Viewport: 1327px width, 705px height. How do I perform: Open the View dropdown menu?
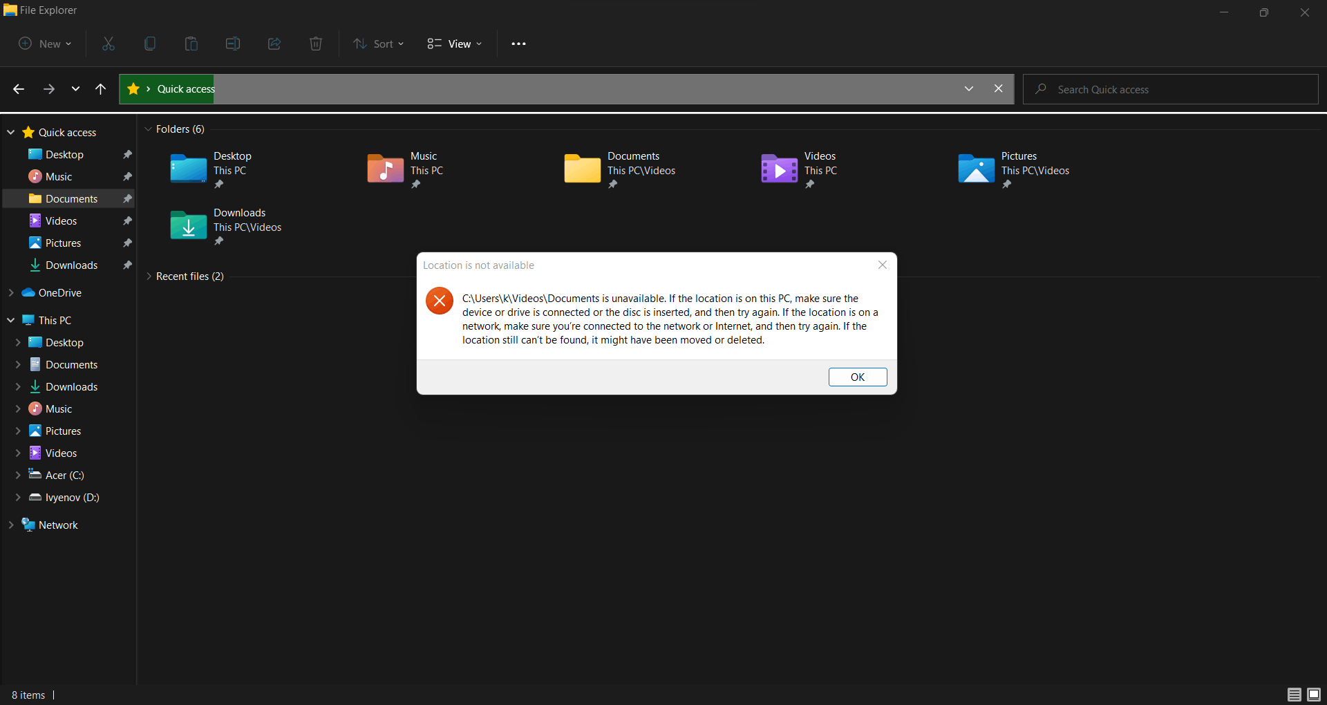click(x=454, y=44)
